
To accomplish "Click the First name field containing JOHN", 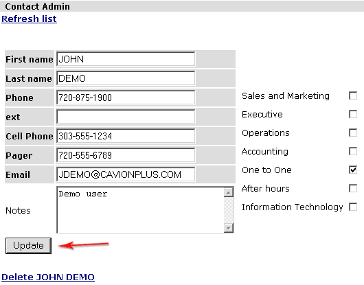I will click(x=126, y=59).
